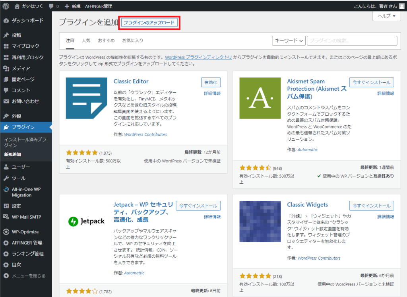This screenshot has width=407, height=297.
Task: Click the プラグインのアップロード button
Action: click(x=149, y=23)
